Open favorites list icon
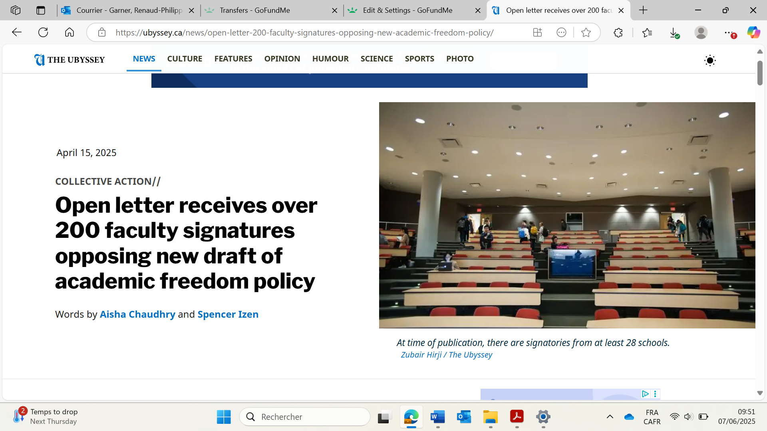 647,33
